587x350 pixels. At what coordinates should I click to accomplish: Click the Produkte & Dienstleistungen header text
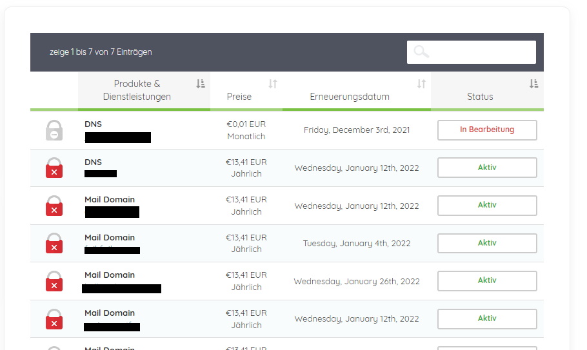[137, 90]
